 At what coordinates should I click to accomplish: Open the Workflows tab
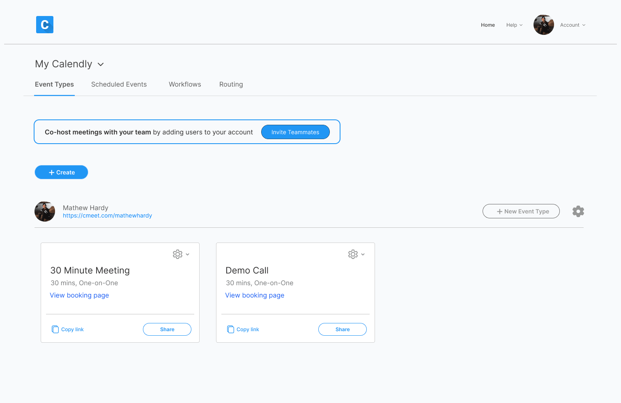click(185, 84)
